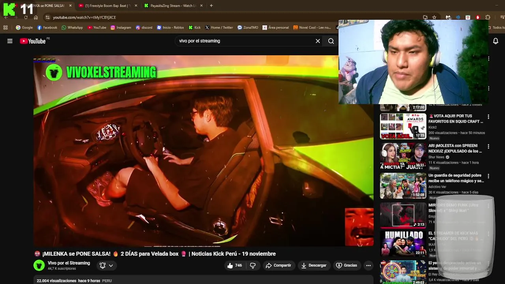Open the blue sound-waves extension
Image resolution: width=505 pixels, height=284 pixels.
point(458,17)
